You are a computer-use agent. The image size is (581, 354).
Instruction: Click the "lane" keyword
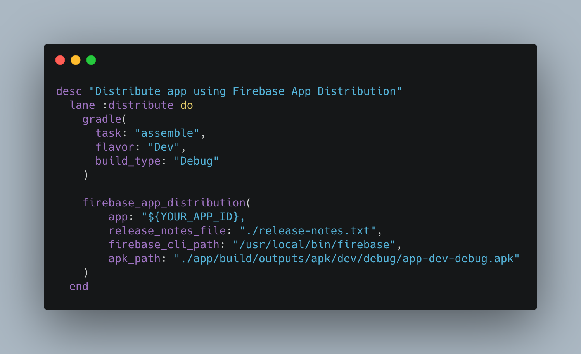(x=82, y=105)
